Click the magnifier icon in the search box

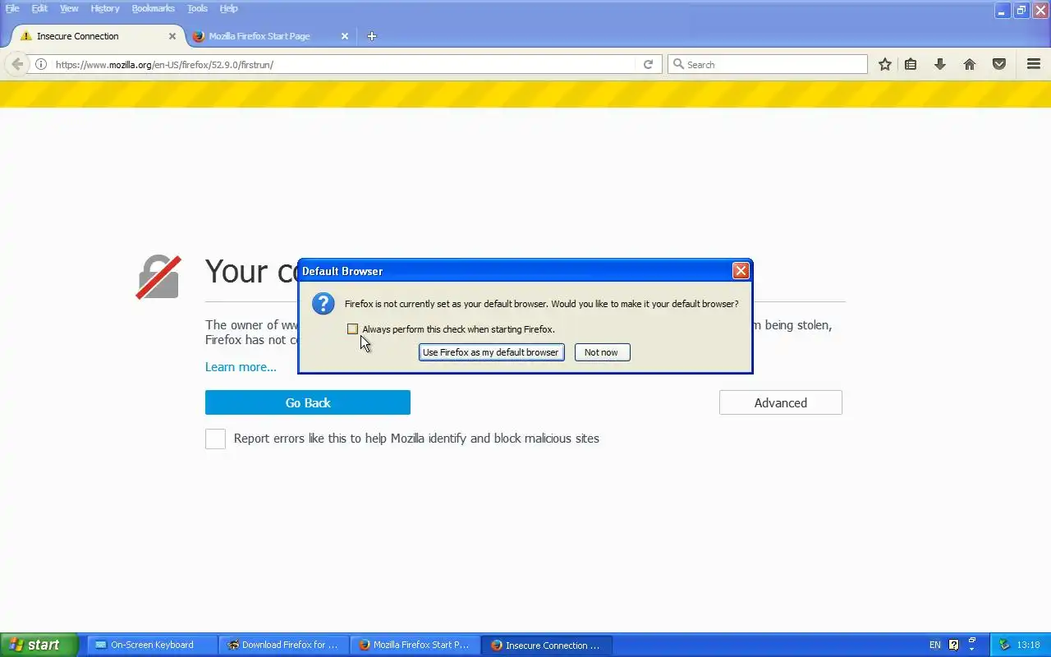tap(678, 64)
